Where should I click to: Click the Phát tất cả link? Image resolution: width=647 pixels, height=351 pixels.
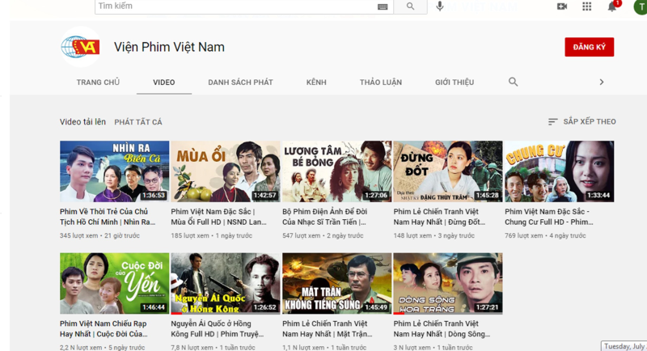(x=138, y=122)
